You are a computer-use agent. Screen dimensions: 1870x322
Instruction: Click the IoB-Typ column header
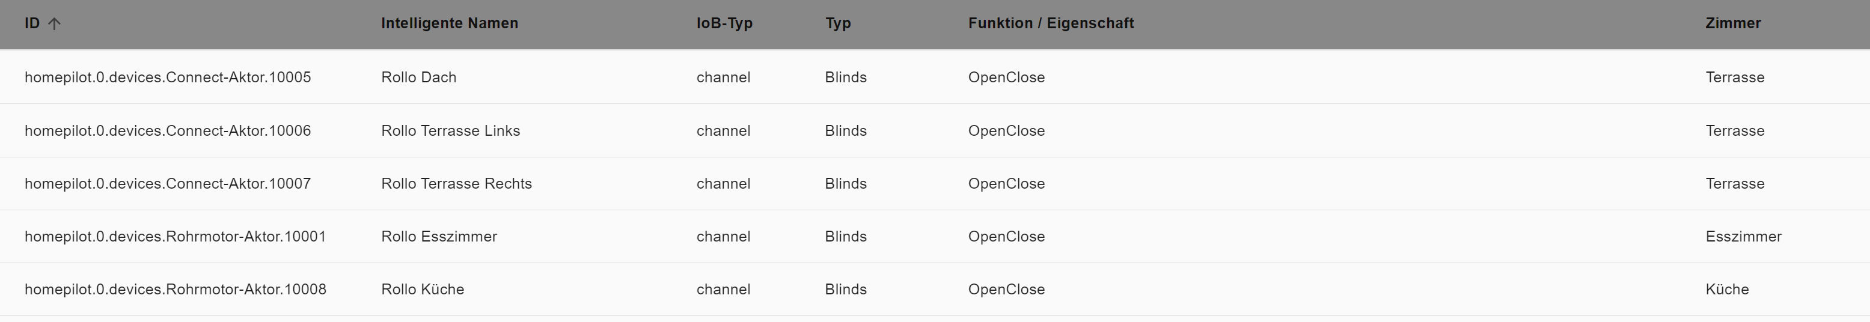pos(724,23)
